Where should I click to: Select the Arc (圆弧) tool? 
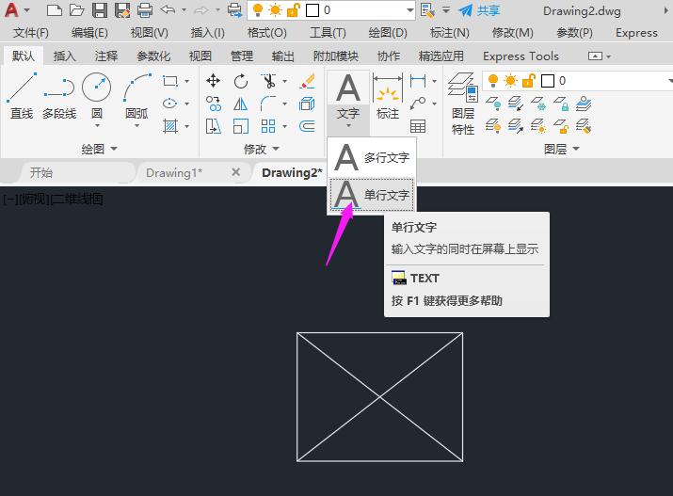point(136,95)
